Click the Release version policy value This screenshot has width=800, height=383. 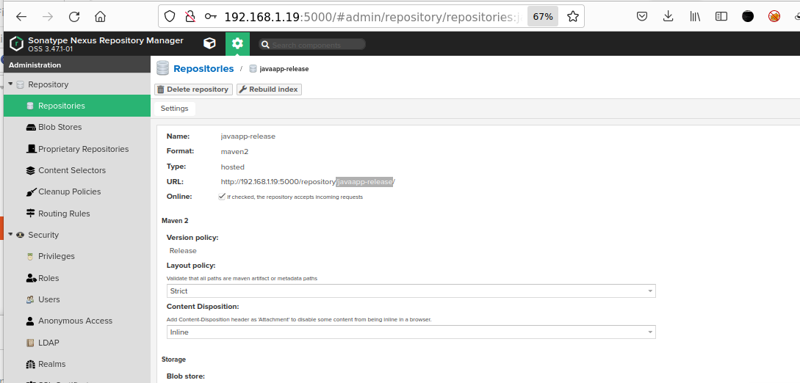point(183,251)
